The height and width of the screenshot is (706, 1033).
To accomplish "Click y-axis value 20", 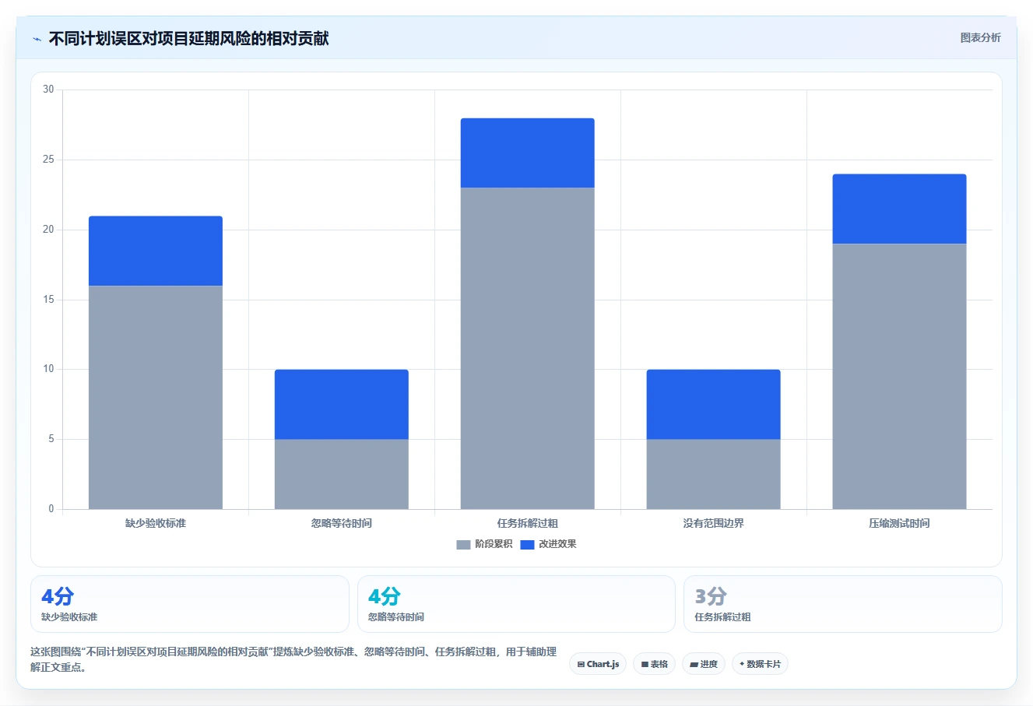I will (x=48, y=230).
